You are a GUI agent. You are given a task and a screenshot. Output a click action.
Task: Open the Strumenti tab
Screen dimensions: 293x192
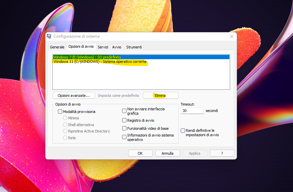pos(134,47)
